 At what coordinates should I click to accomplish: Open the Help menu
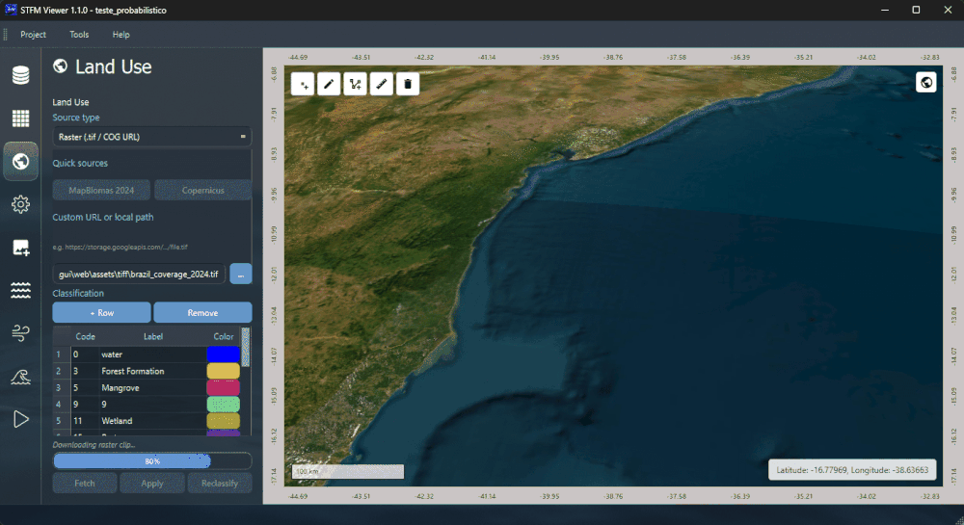tap(121, 35)
